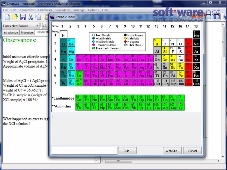227x170 pixels.
Task: Select the Beryllium (Be) element cell
Action: (x=71, y=42)
